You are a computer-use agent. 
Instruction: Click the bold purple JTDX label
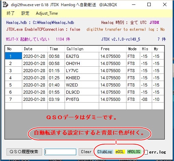tap(154, 23)
